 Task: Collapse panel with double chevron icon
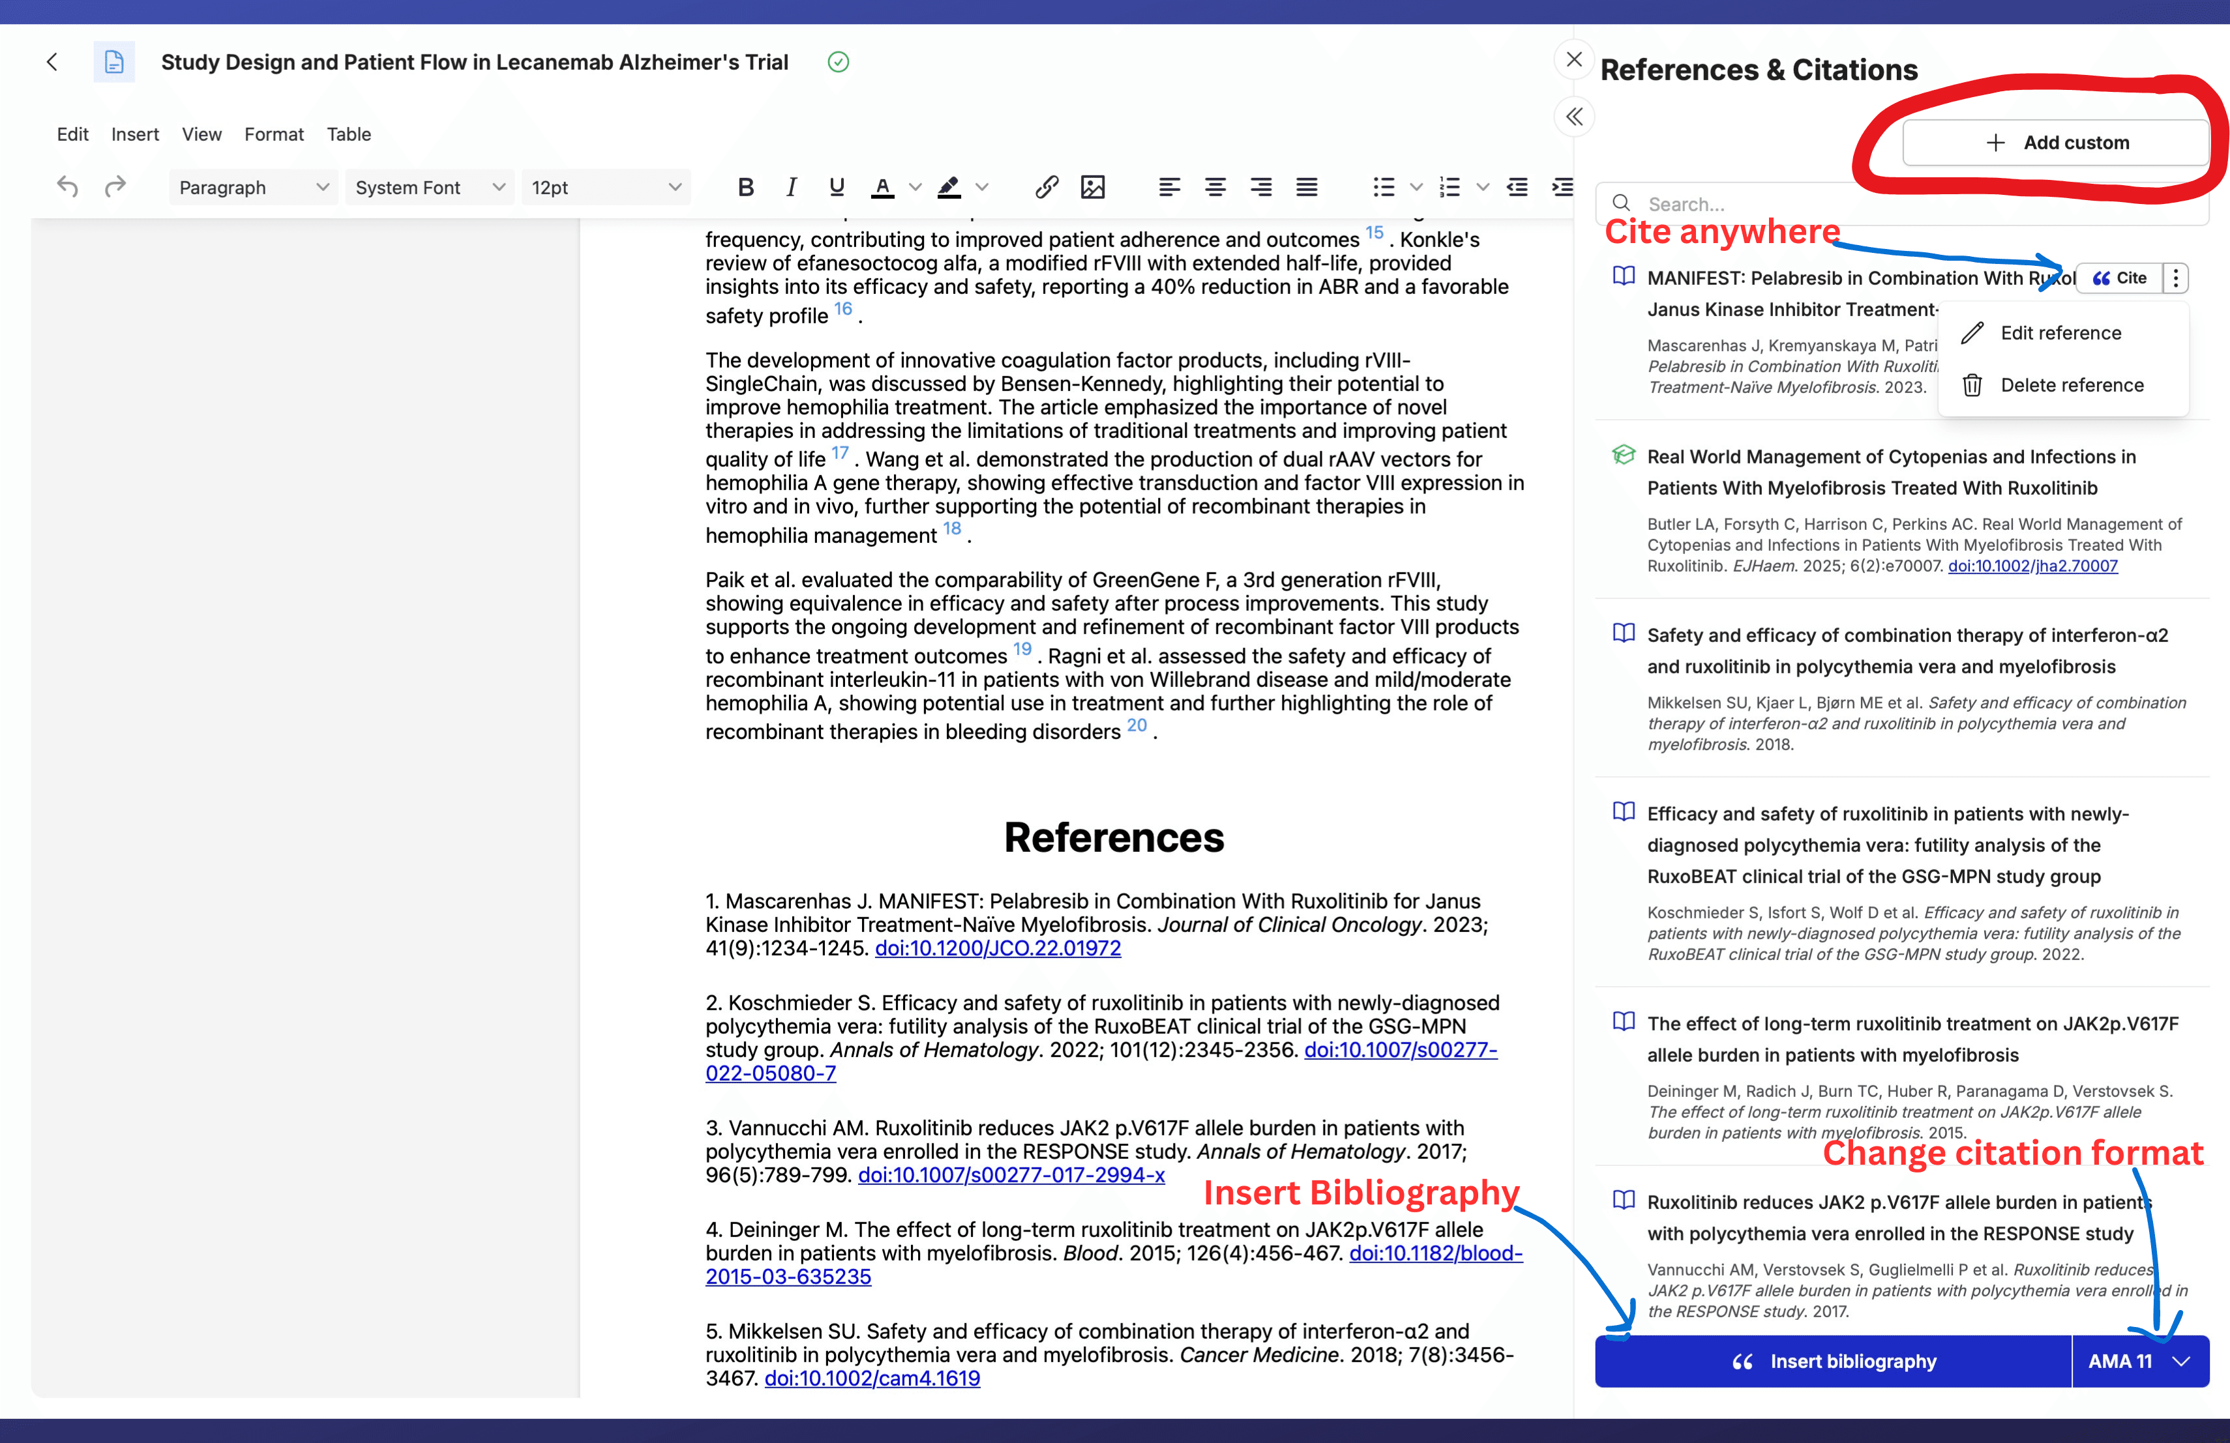coord(1574,117)
